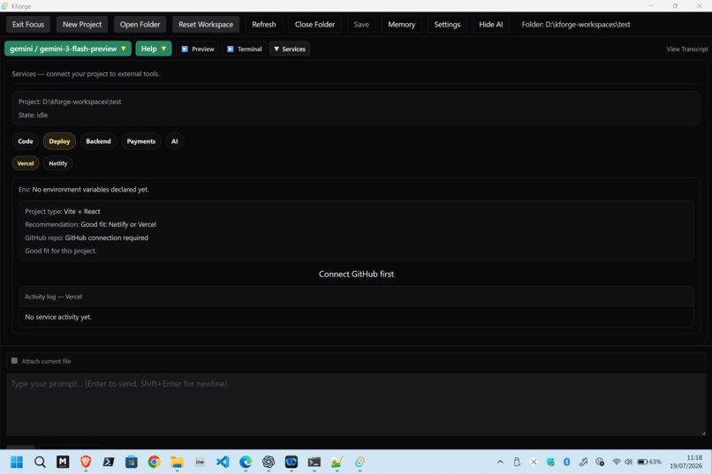
Task: Choose the Netlify provider pill
Action: (x=57, y=163)
